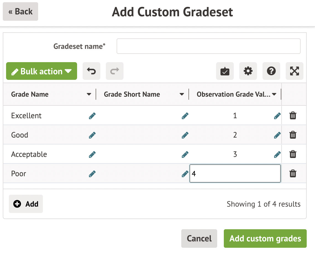
Task: Click the Gradeset name input field
Action: (208, 46)
